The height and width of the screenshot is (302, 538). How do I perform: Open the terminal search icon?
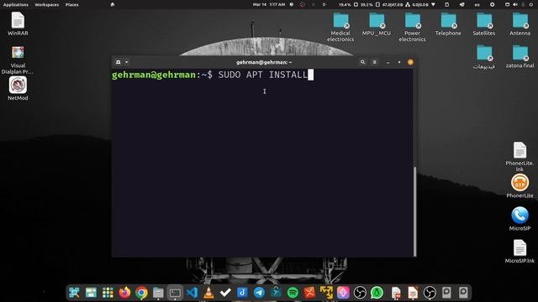362,62
